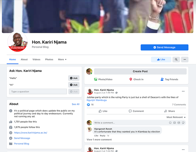196x152 pixels.
Task: Click the Tag Friends icon
Action: (x=162, y=79)
